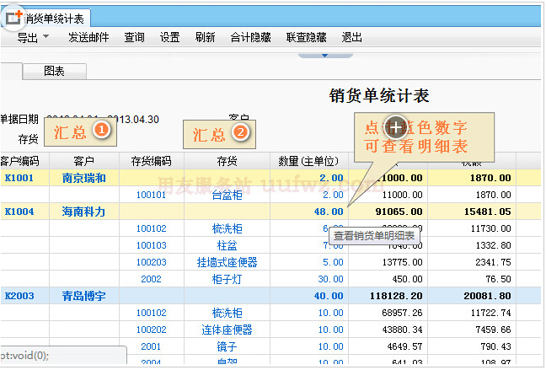Toggle 联查隐藏 option

pos(307,37)
